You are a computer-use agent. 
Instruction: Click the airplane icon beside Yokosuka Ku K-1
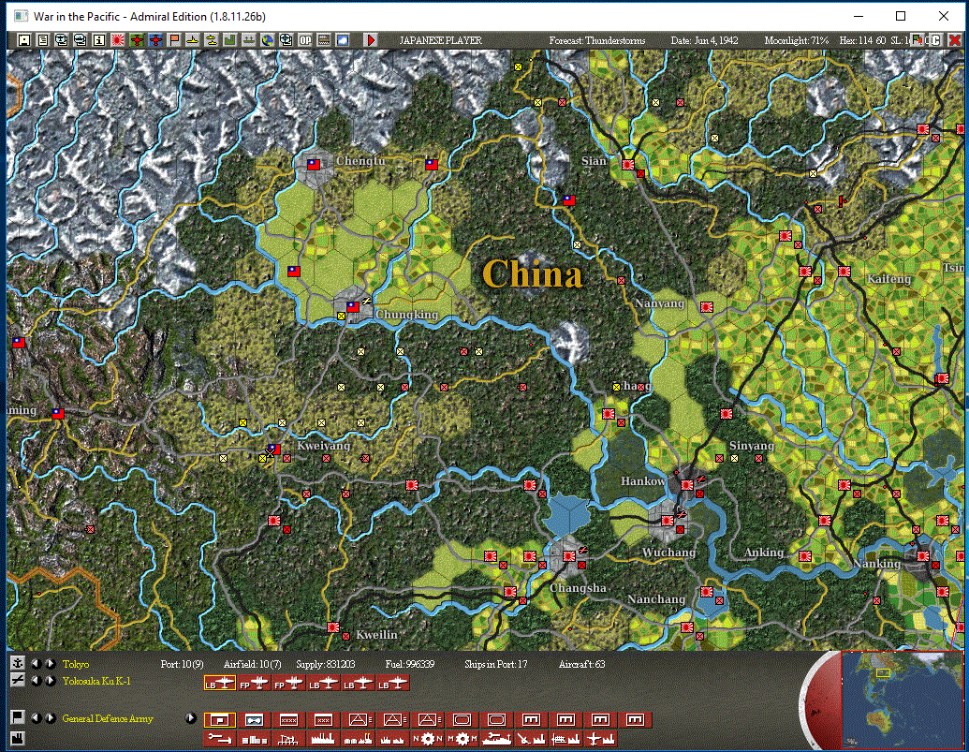17,680
